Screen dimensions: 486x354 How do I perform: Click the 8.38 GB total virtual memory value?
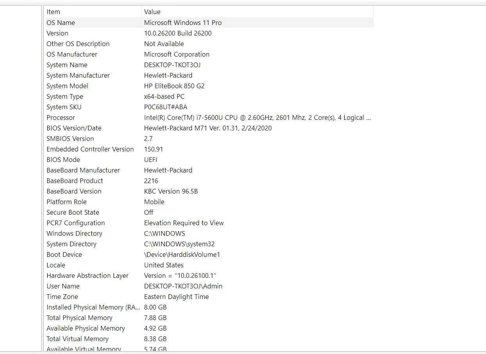click(x=155, y=339)
